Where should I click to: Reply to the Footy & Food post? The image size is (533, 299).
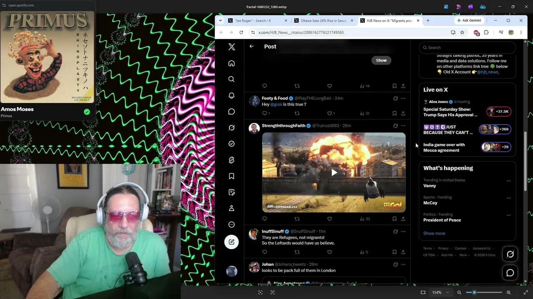coord(264,113)
